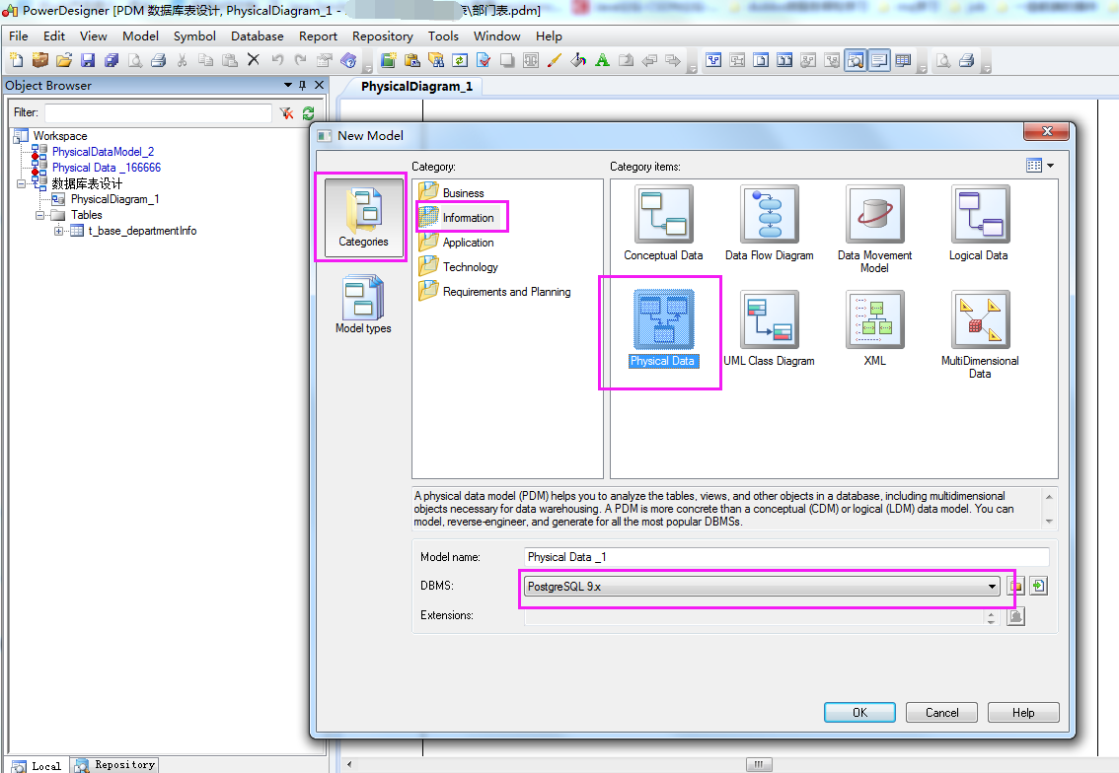Image resolution: width=1119 pixels, height=773 pixels.
Task: Click the New Project briefcase icon
Action: [39, 60]
